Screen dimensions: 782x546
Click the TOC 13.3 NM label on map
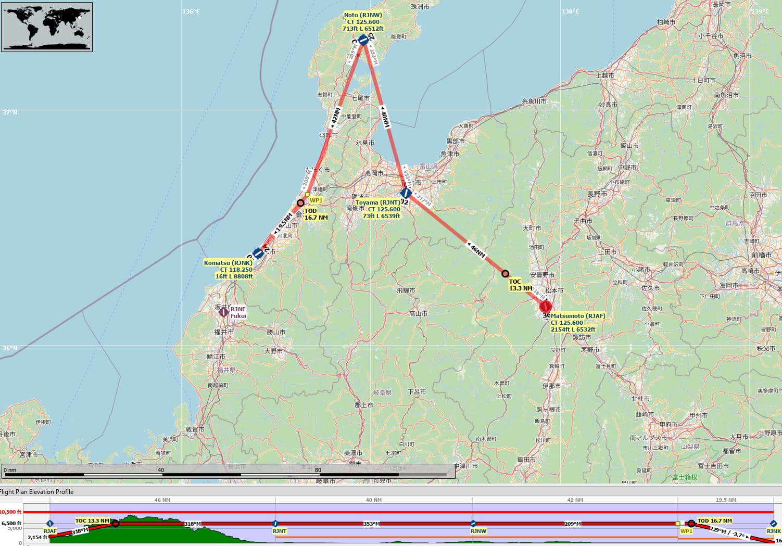[521, 285]
